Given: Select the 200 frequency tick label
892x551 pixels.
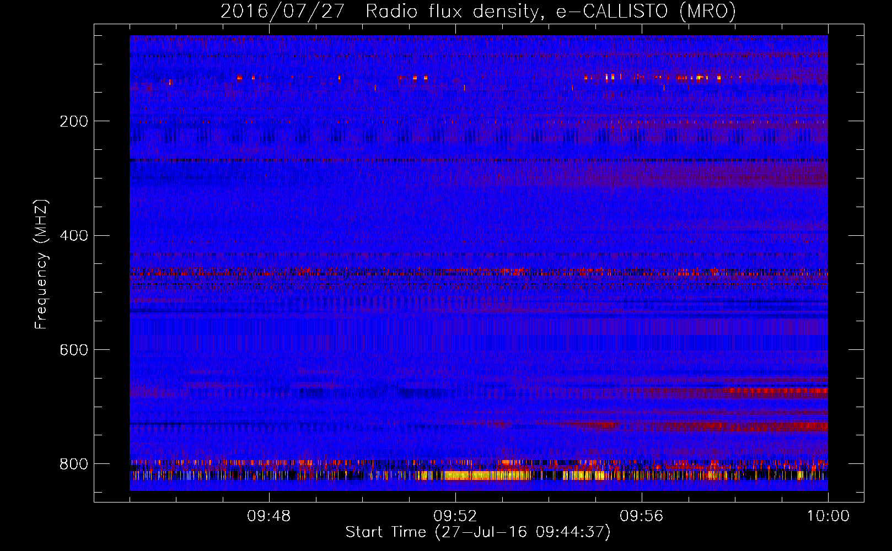Looking at the screenshot, I should click(74, 121).
